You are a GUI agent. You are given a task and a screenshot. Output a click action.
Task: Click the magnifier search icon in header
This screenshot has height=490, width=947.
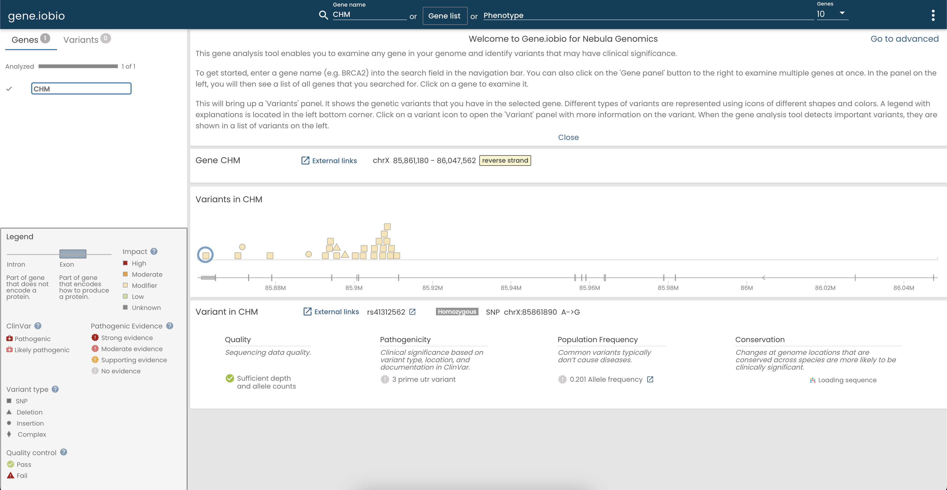[323, 15]
